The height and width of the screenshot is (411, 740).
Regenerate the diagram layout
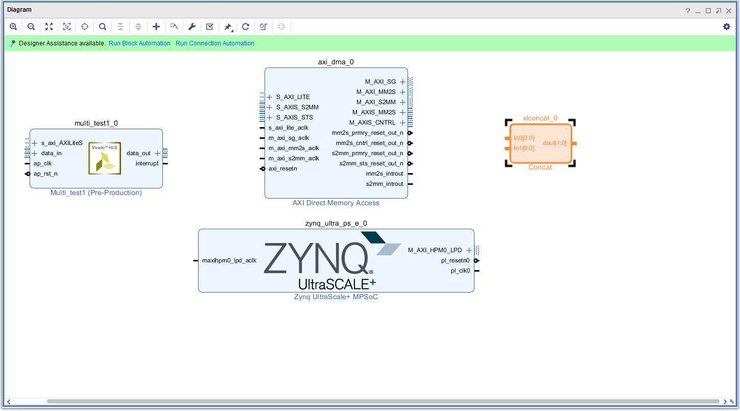point(246,27)
